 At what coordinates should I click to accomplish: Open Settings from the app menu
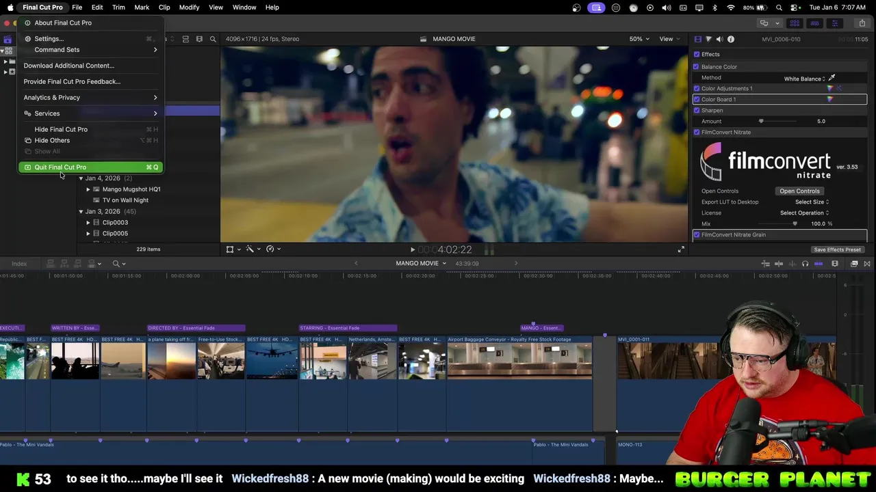[x=90, y=39]
